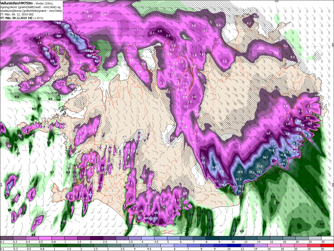Click the 14.7 precipitation value
This screenshot has width=334, height=251.
coord(266,157)
